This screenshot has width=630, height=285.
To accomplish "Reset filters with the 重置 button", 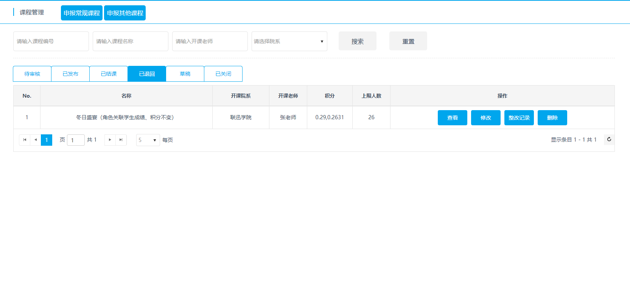I will pyautogui.click(x=408, y=41).
